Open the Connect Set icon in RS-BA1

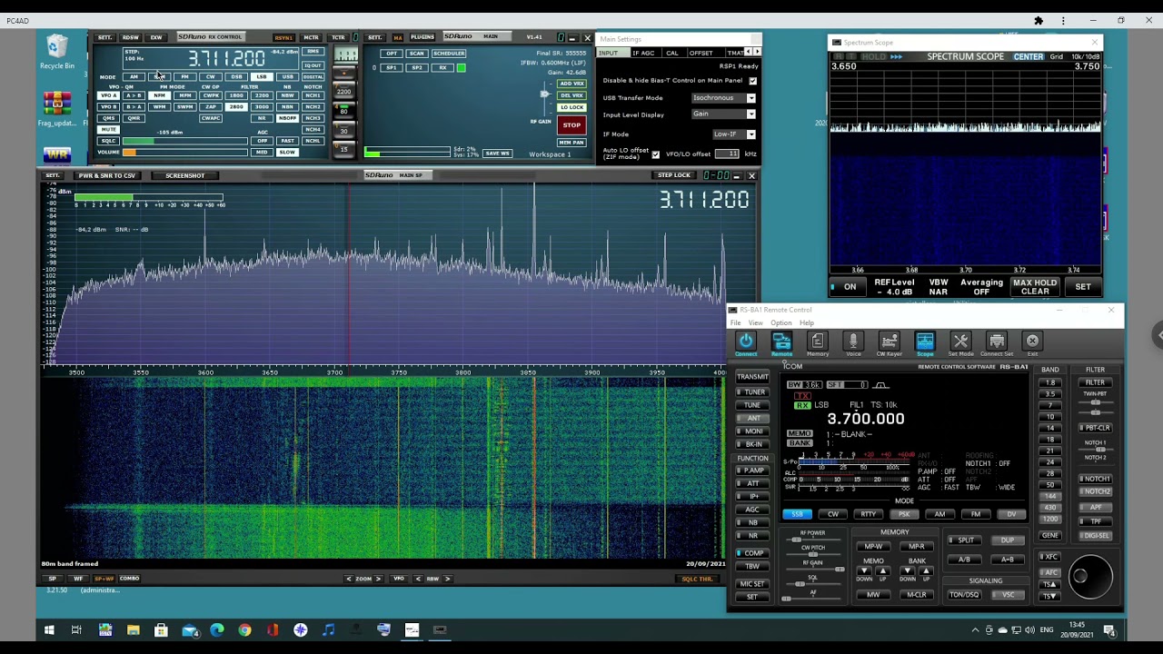[x=997, y=342]
